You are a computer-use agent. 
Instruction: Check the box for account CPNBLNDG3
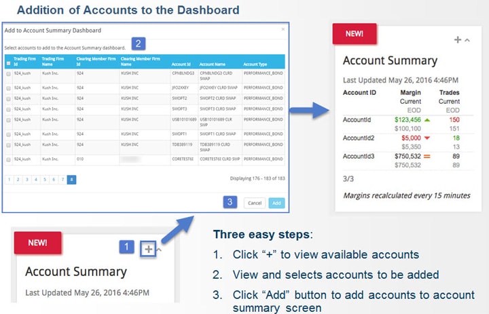click(x=8, y=74)
